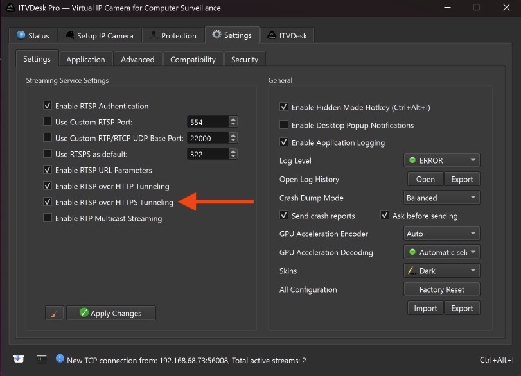Click the Ctrl+Alt+I hotkey label in status bar
This screenshot has height=376, width=521.
point(497,359)
